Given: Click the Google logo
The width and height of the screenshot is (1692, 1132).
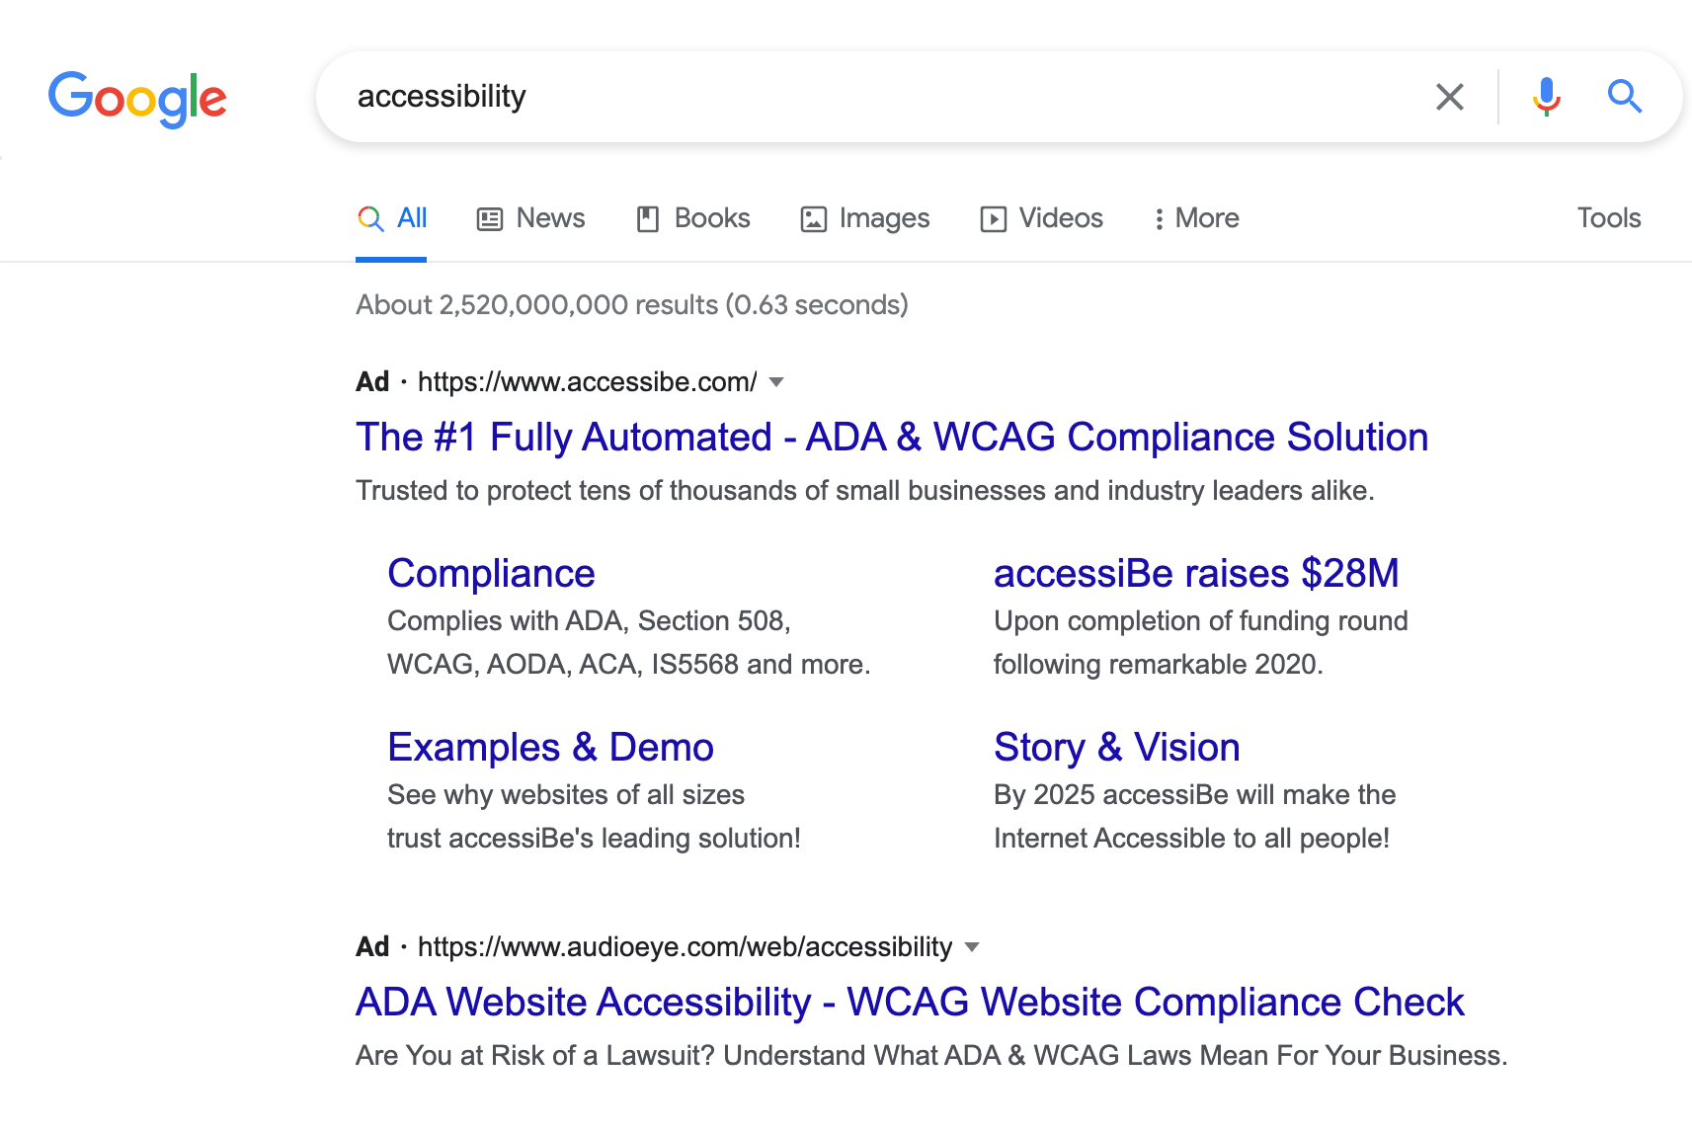Looking at the screenshot, I should [x=137, y=99].
